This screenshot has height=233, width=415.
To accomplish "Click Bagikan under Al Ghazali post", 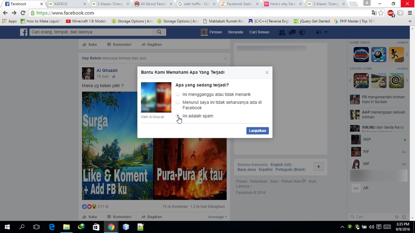I will 151,217.
